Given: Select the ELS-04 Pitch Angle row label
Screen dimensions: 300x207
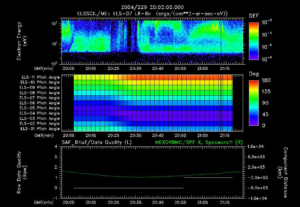Looking at the screenshot, I should pyautogui.click(x=40, y=113).
